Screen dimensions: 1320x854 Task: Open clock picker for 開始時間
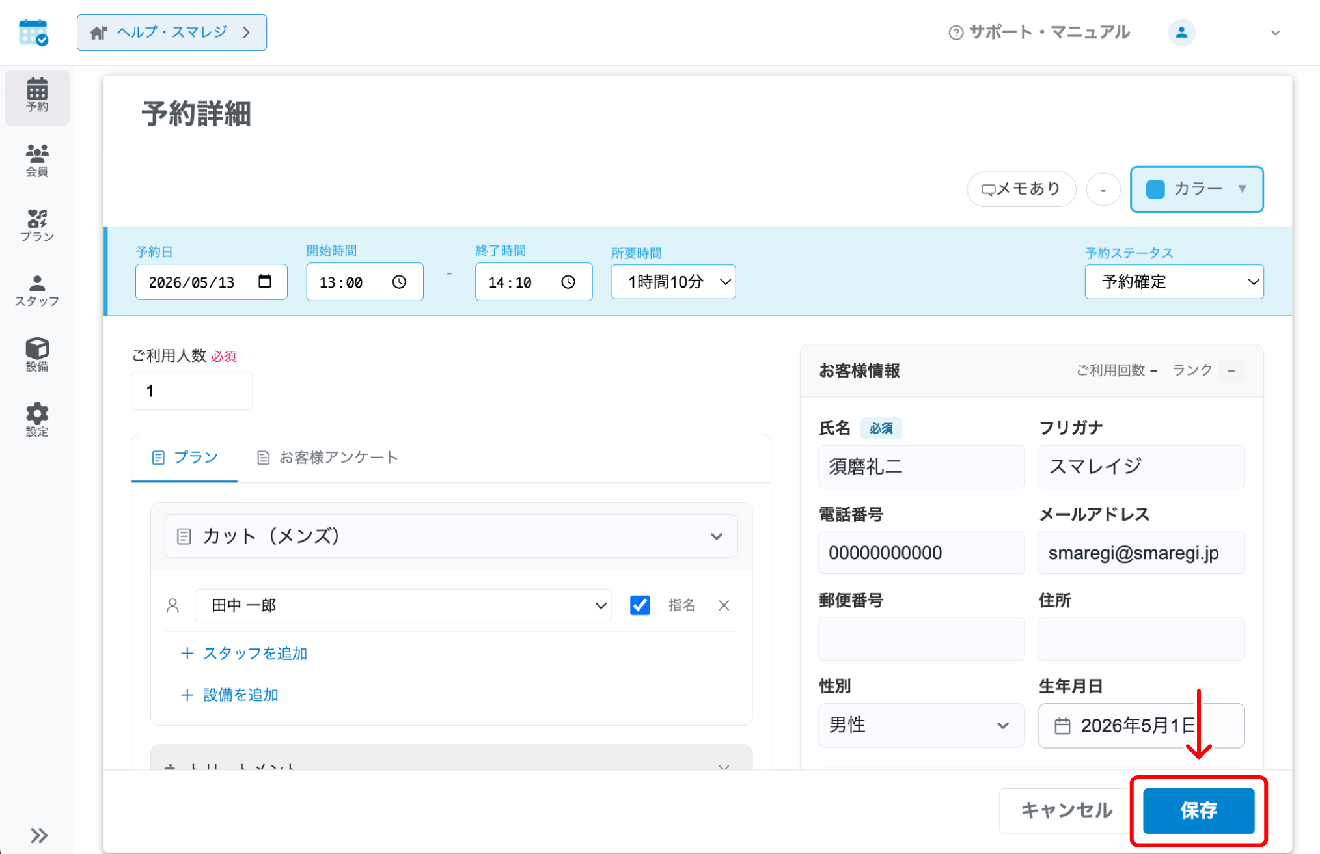(399, 282)
